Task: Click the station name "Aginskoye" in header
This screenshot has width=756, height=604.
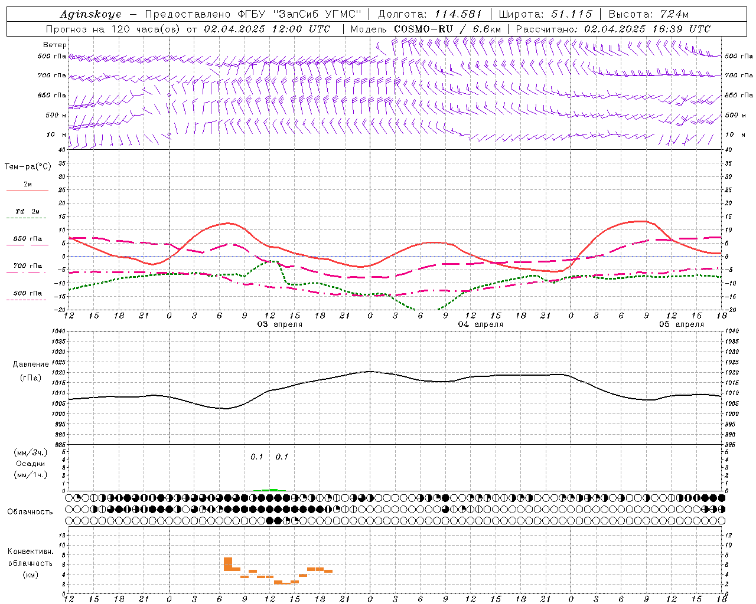Action: [x=91, y=14]
